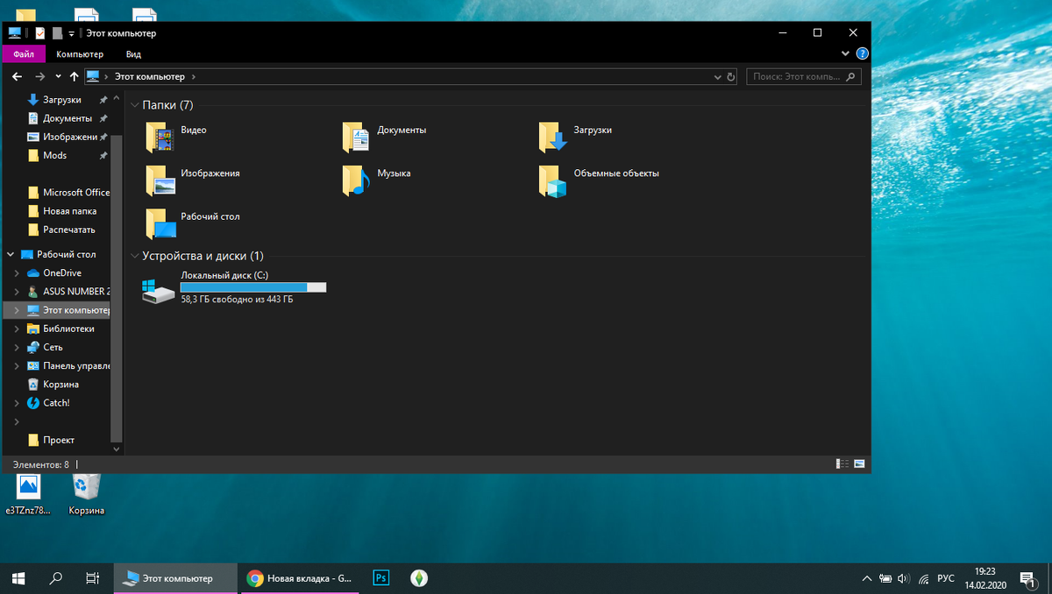The height and width of the screenshot is (594, 1052).
Task: Expand Библиотеки node in navigation pane
Action: point(17,329)
